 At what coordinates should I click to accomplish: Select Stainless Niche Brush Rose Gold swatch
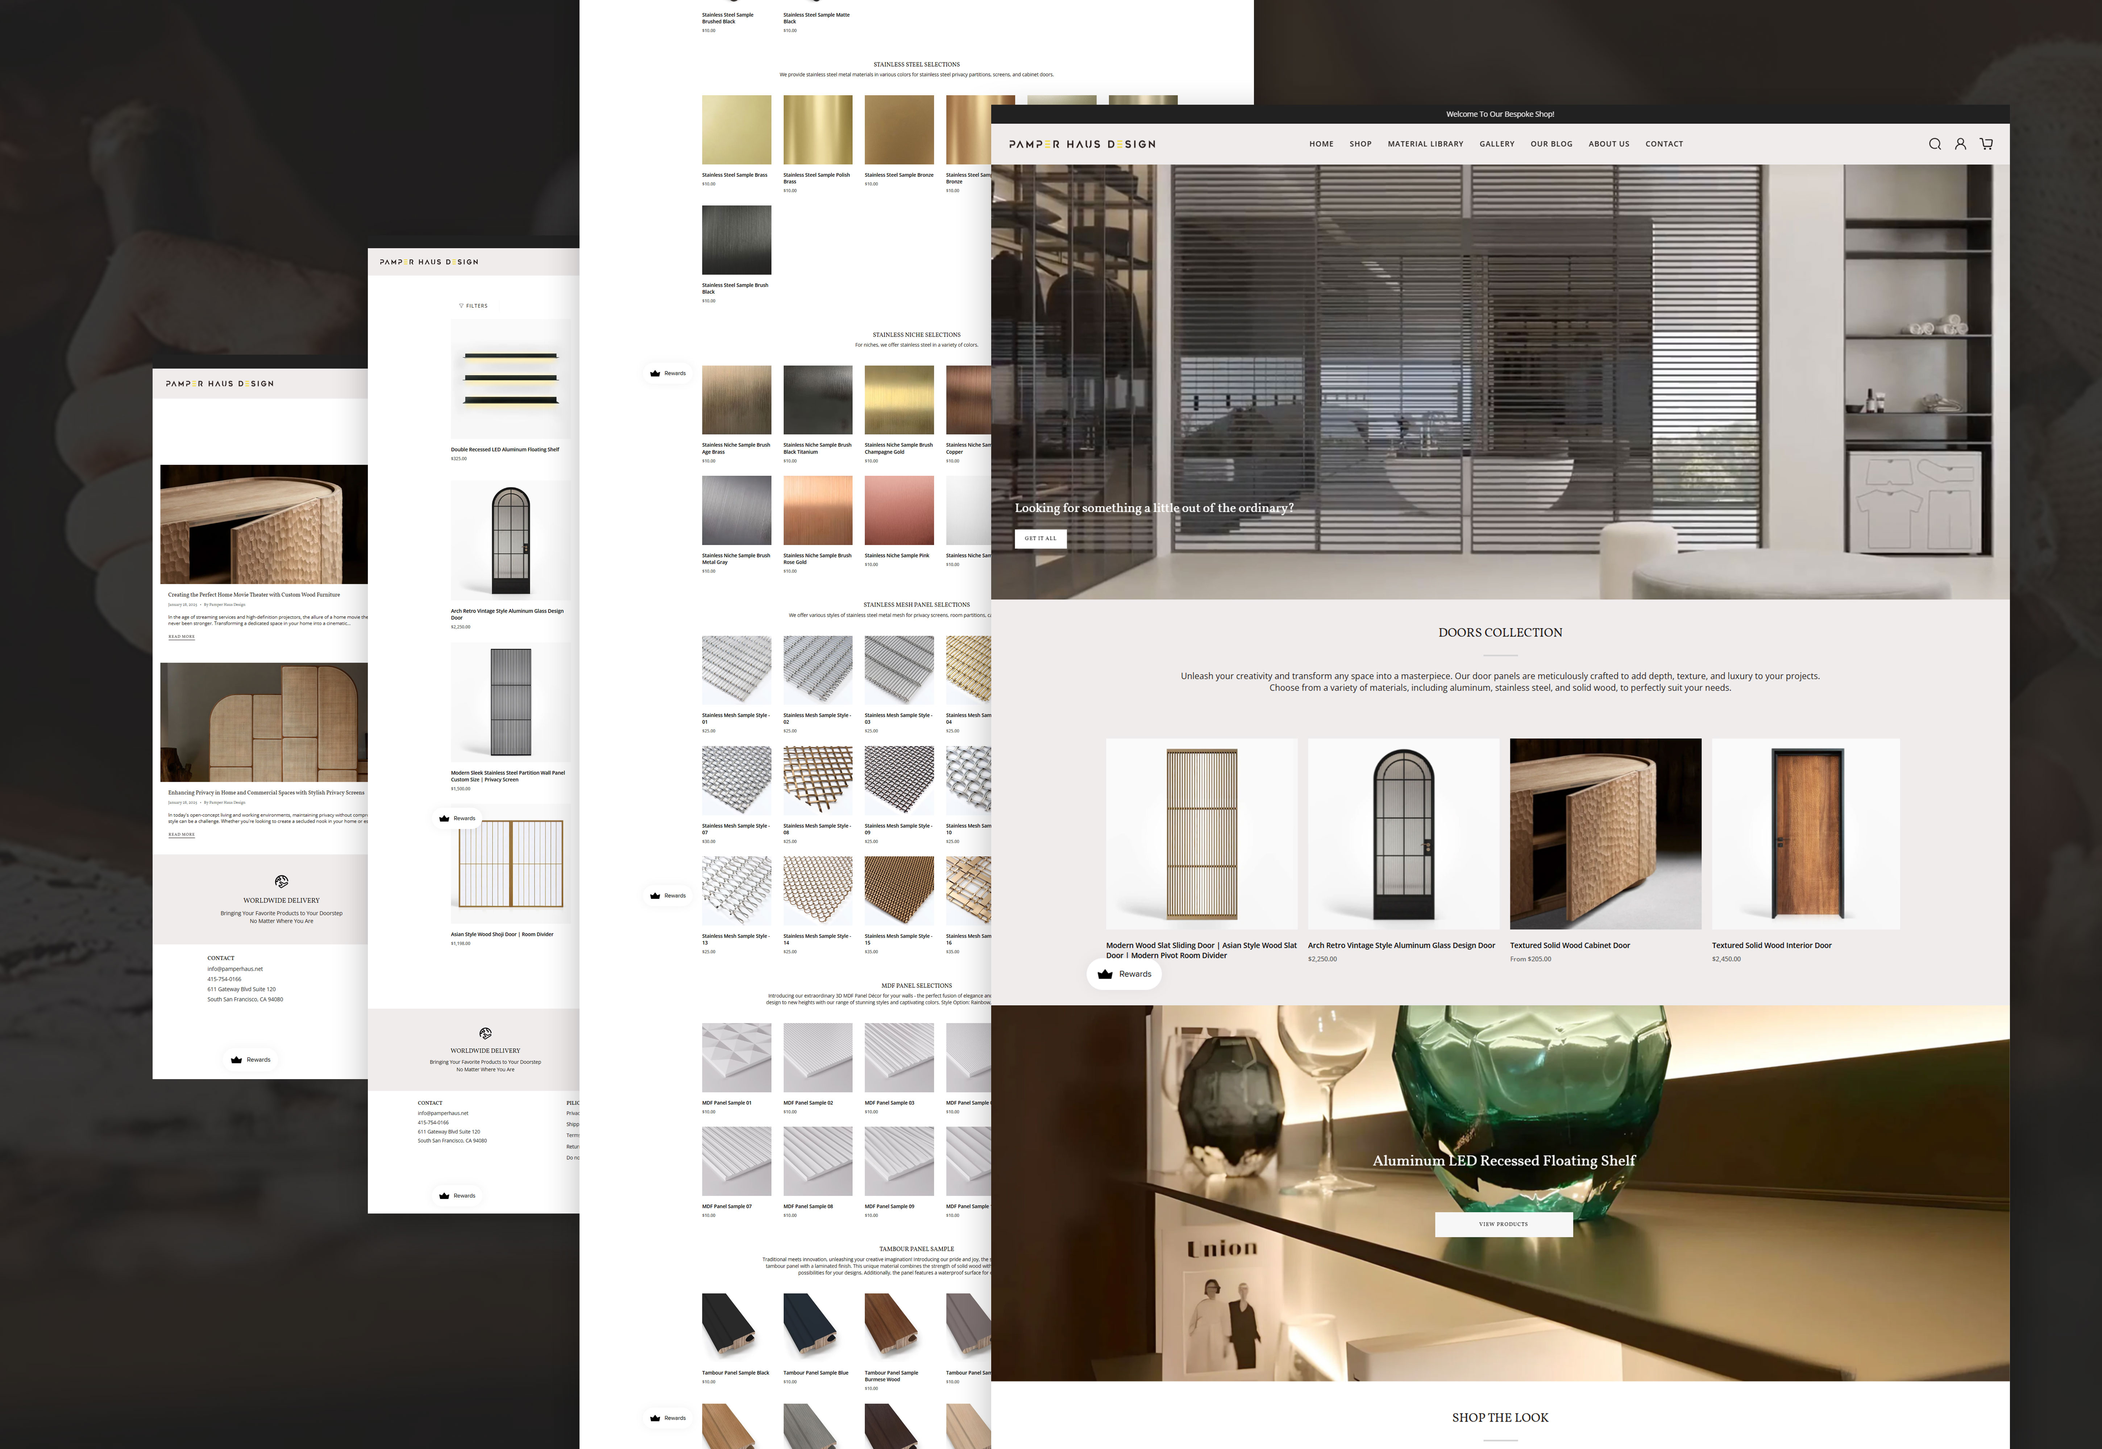click(x=818, y=510)
